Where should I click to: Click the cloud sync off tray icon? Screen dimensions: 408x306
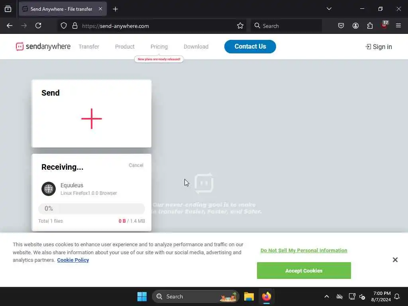click(x=339, y=296)
